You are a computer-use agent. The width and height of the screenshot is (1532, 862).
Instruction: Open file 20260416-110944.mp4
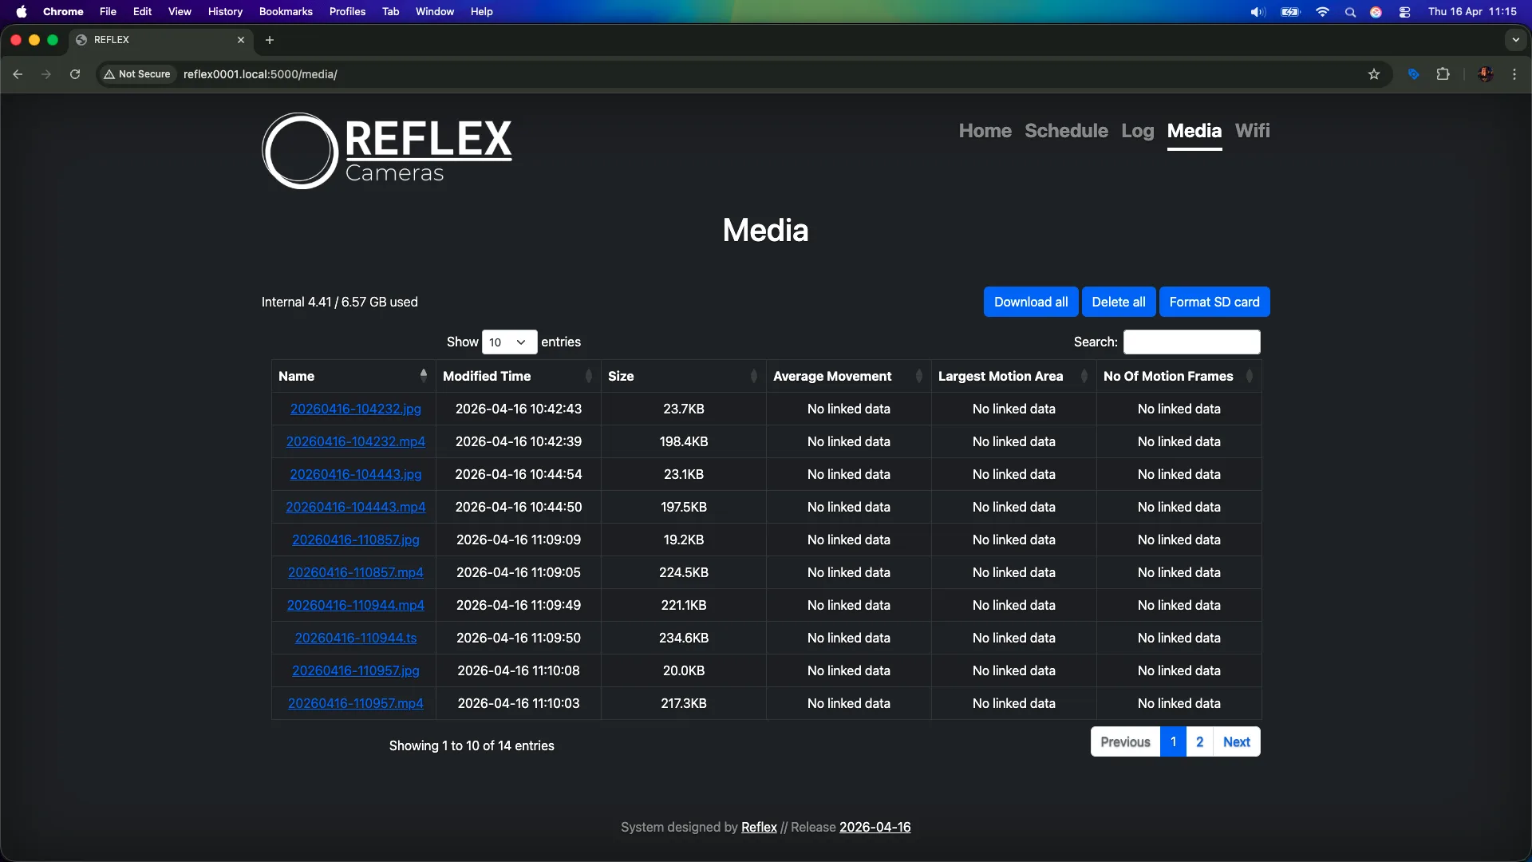pos(356,605)
